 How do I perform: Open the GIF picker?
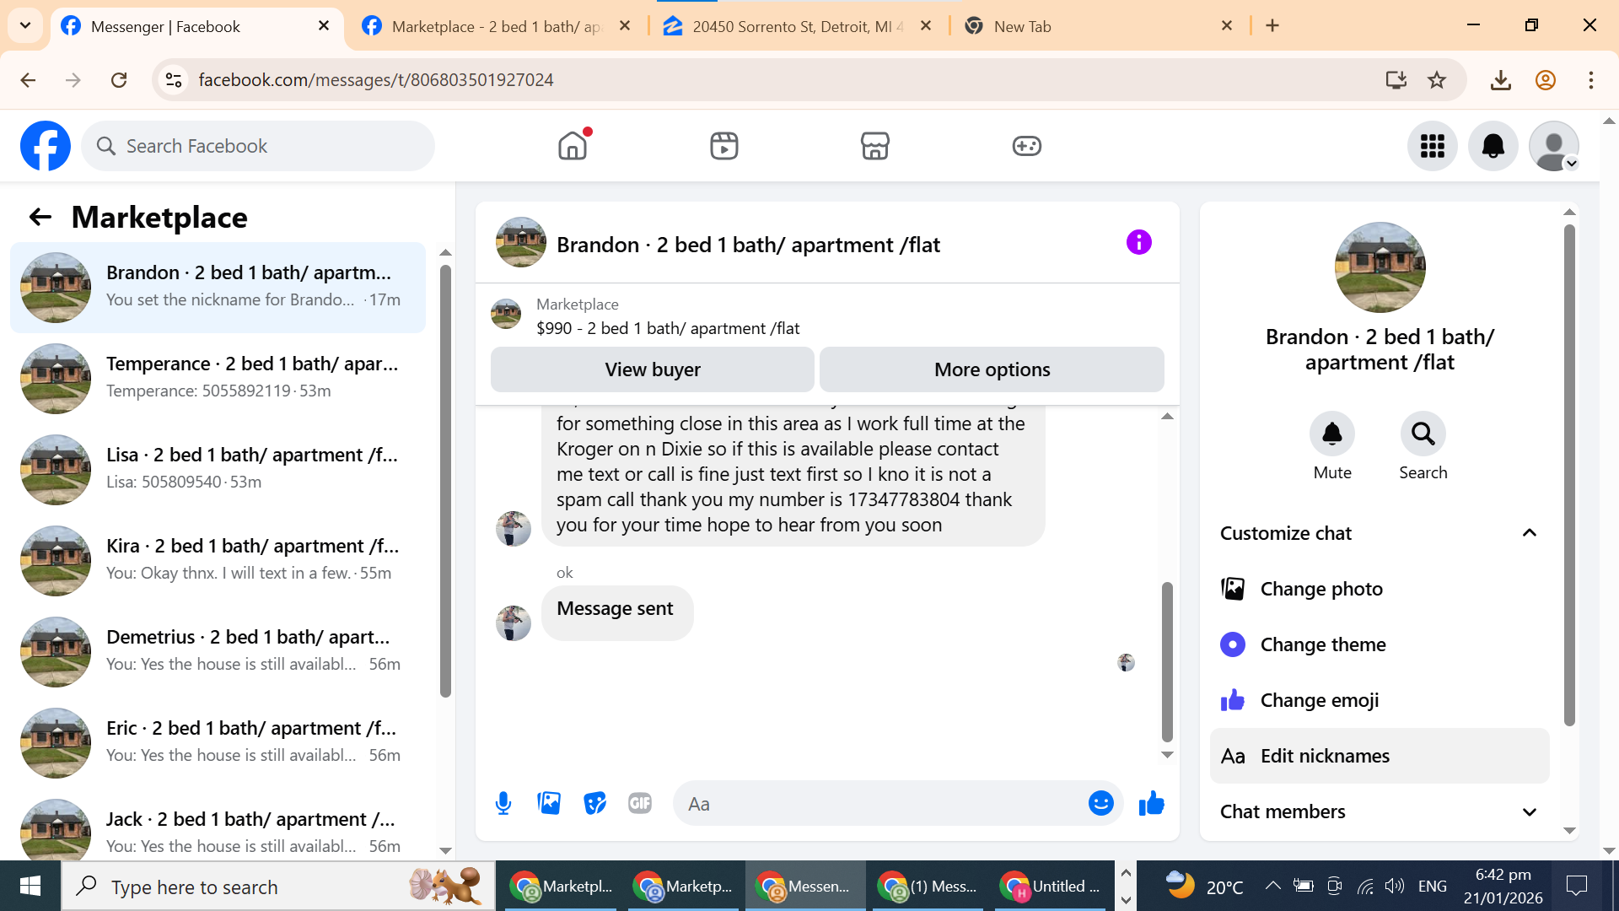point(640,803)
